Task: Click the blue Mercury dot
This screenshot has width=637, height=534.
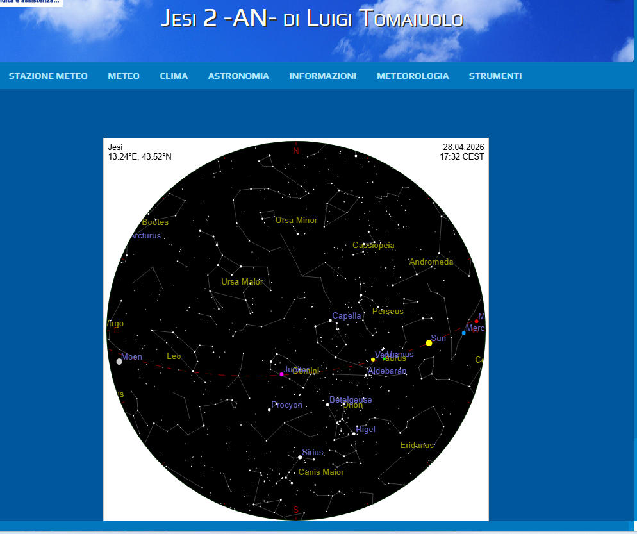Action: click(464, 333)
